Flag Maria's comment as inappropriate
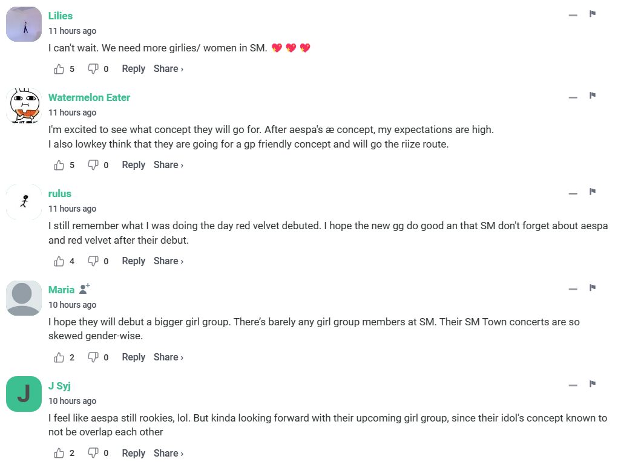Viewport: 621px width, 462px height. coord(593,288)
